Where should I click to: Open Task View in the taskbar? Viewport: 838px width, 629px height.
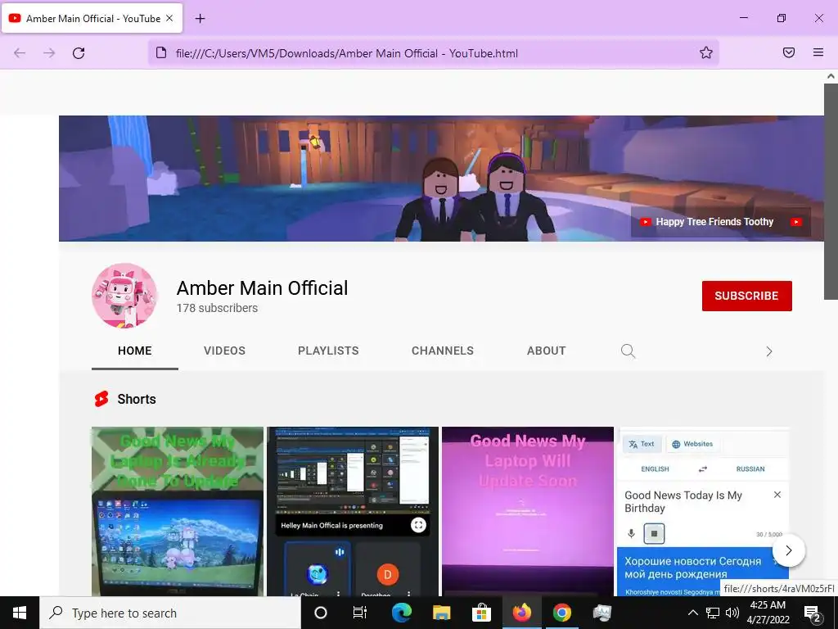tap(360, 613)
